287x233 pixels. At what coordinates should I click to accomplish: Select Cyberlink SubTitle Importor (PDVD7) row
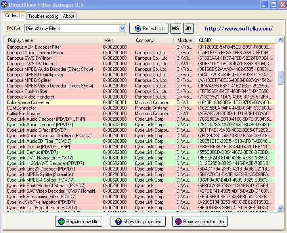click(x=140, y=202)
